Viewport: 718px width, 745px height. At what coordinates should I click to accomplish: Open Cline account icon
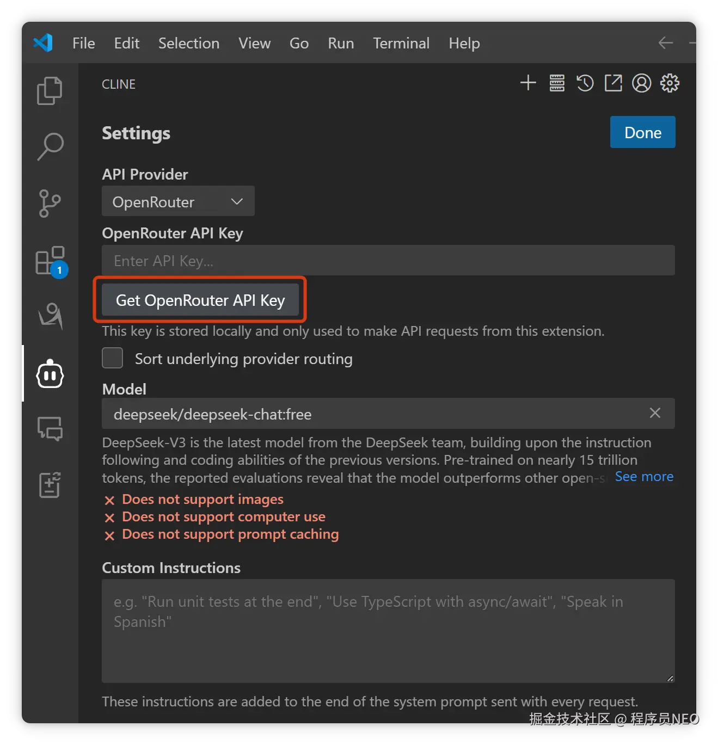pyautogui.click(x=642, y=83)
